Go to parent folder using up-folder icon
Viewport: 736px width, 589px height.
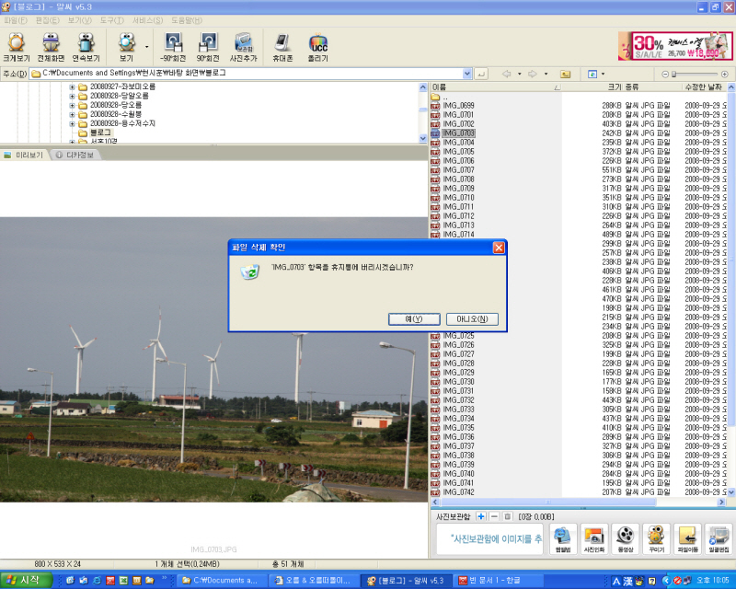(x=566, y=74)
